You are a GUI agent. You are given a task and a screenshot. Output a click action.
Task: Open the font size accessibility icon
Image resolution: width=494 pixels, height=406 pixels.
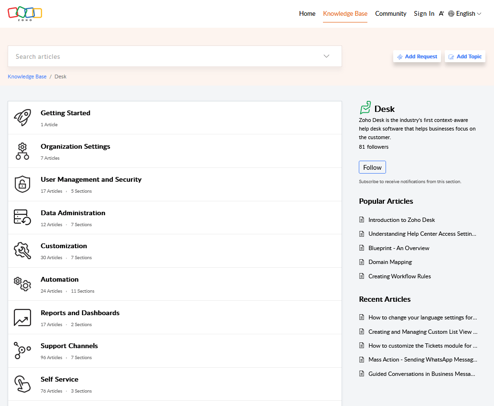point(441,13)
